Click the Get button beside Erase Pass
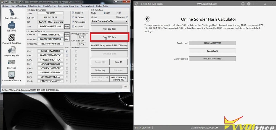Image resolution: width=276 pixels, height=130 pixels. (67, 39)
